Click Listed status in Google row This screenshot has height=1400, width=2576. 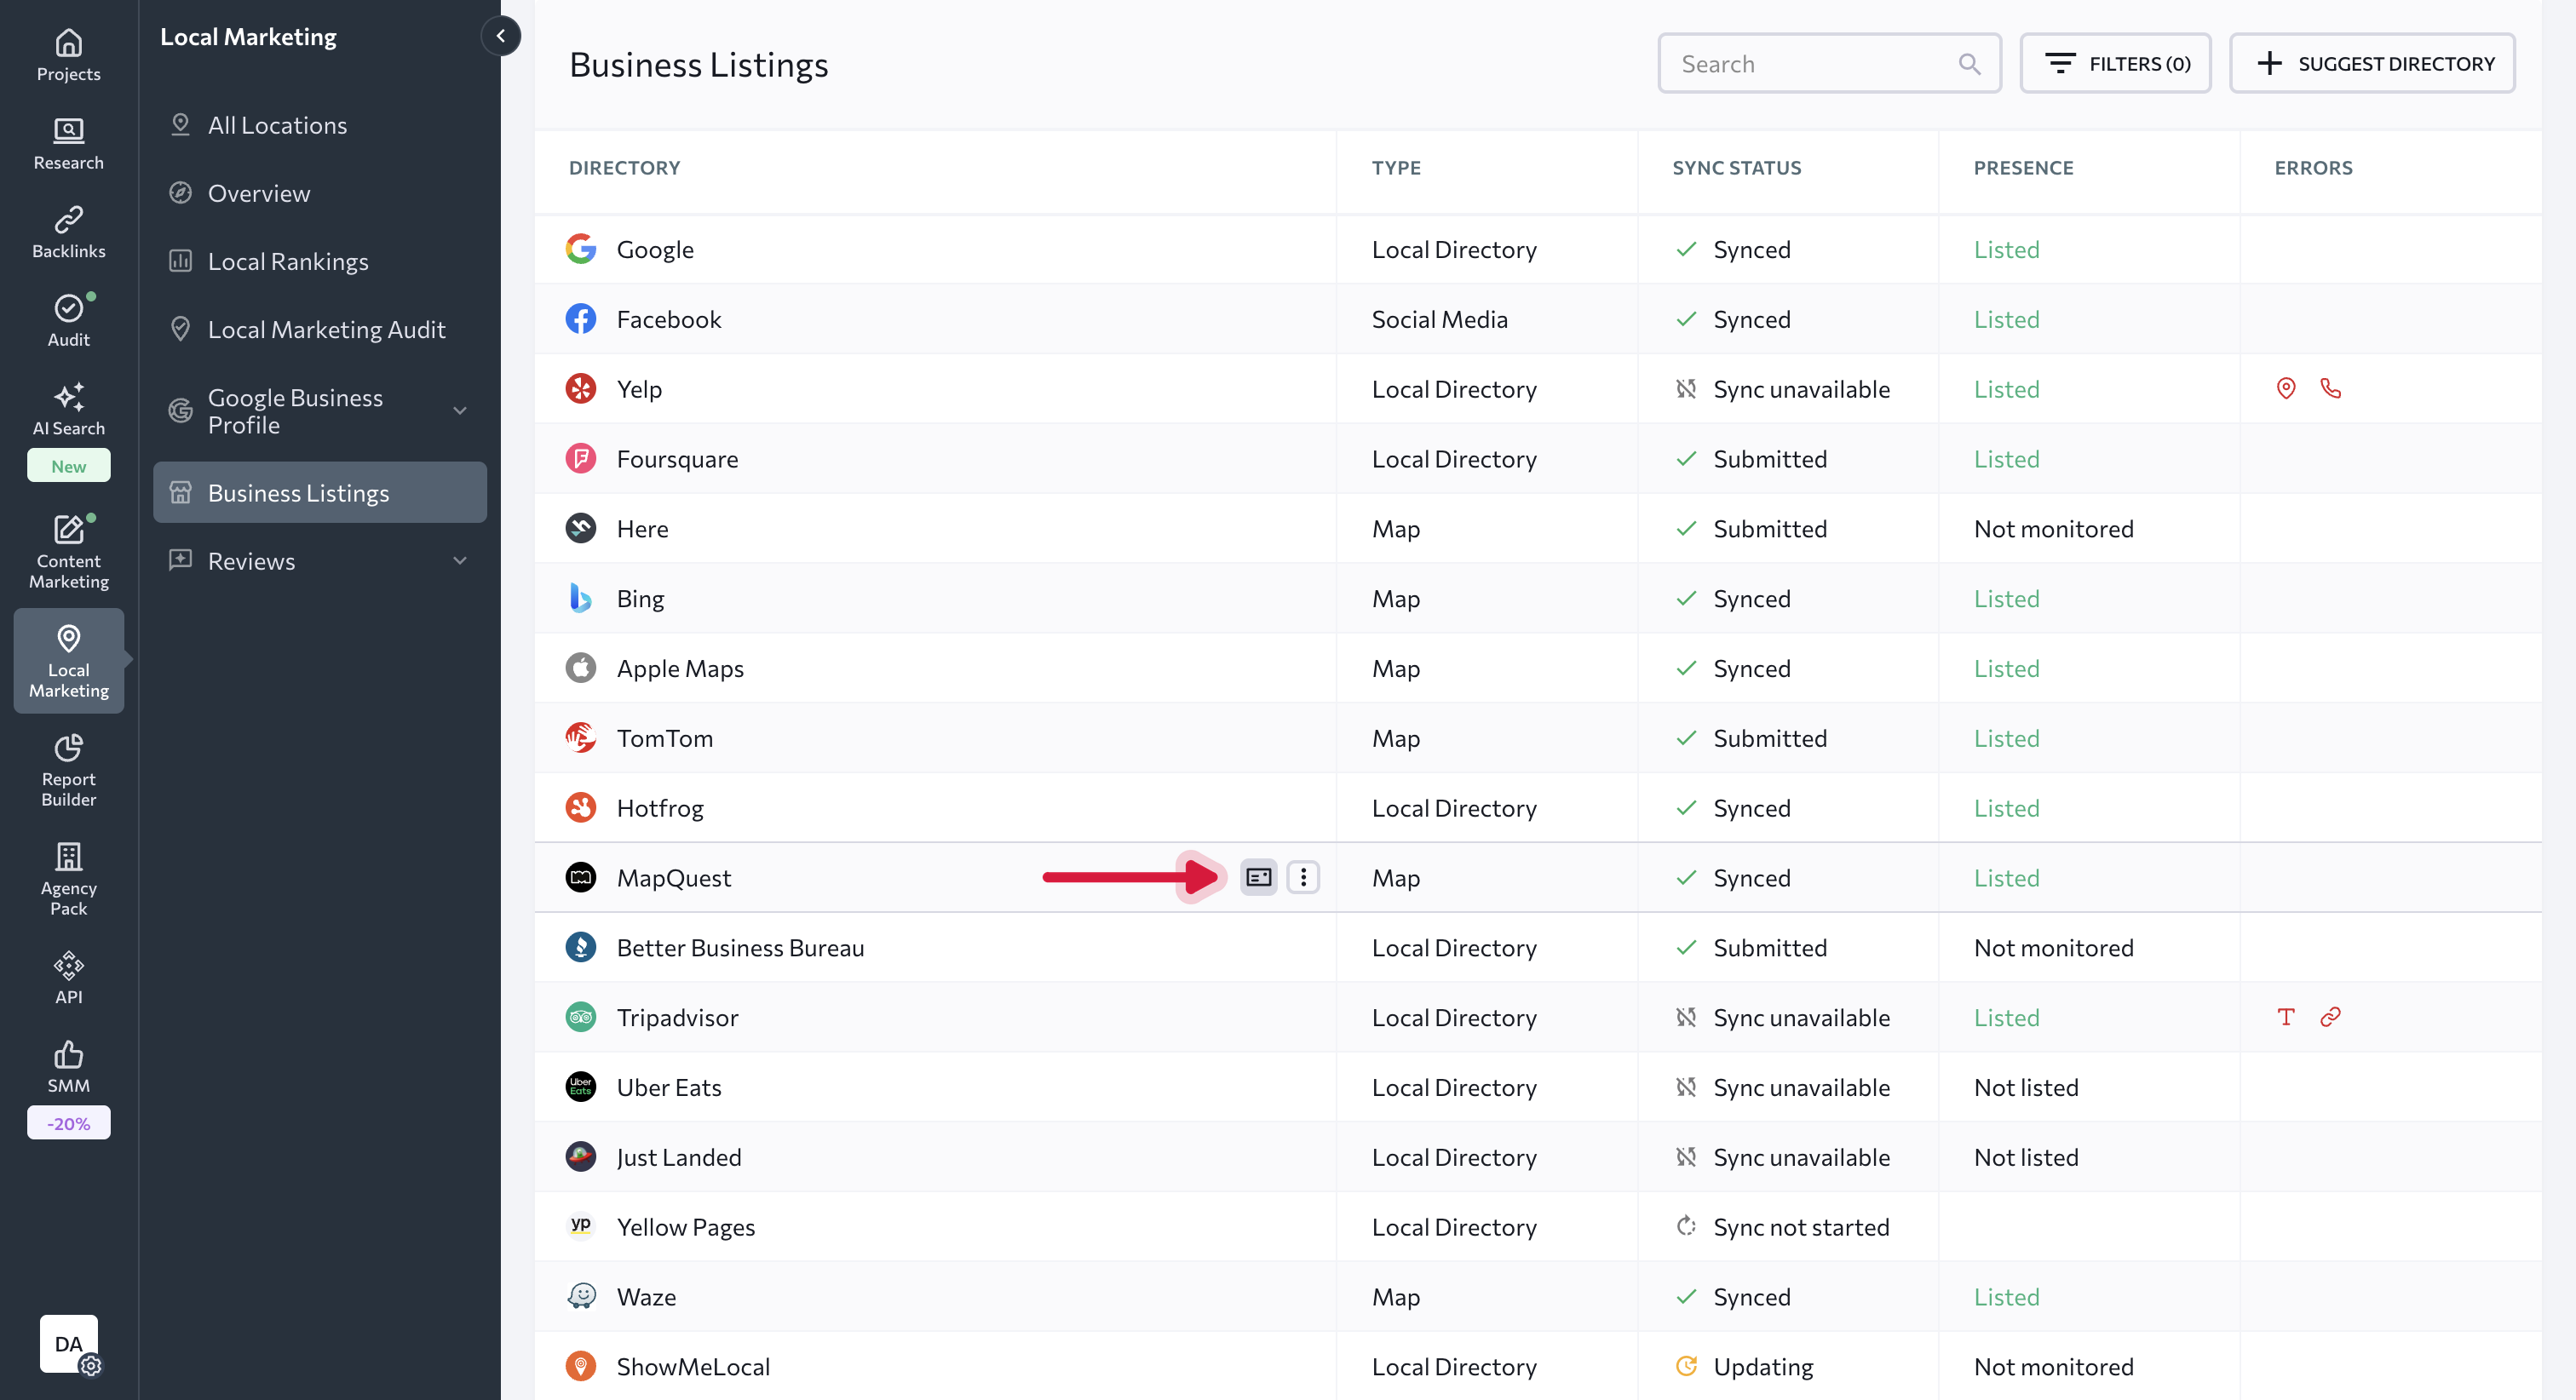2006,249
